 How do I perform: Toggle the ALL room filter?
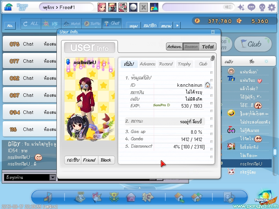[x=31, y=24]
